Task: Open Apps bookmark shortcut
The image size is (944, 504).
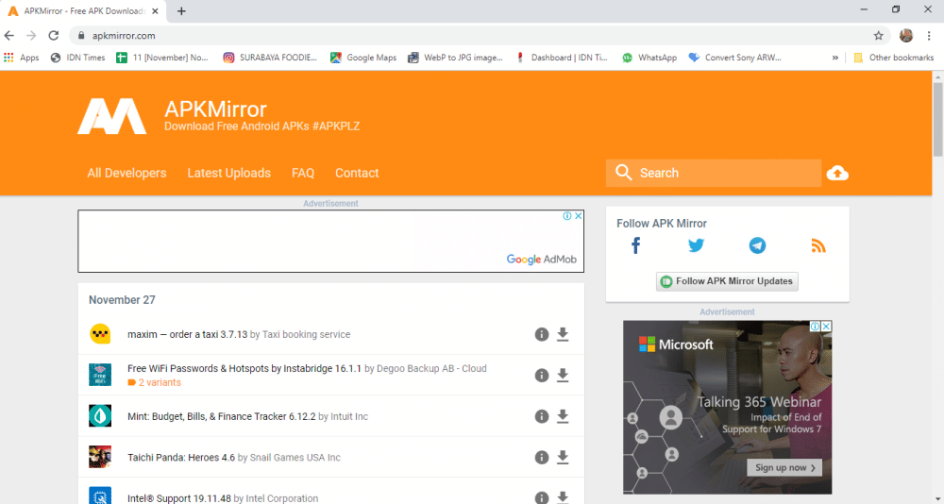Action: point(22,58)
